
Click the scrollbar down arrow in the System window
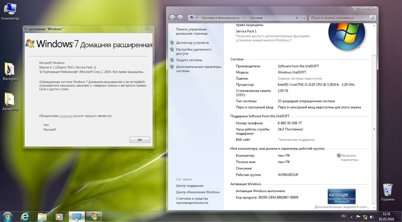coord(374,207)
